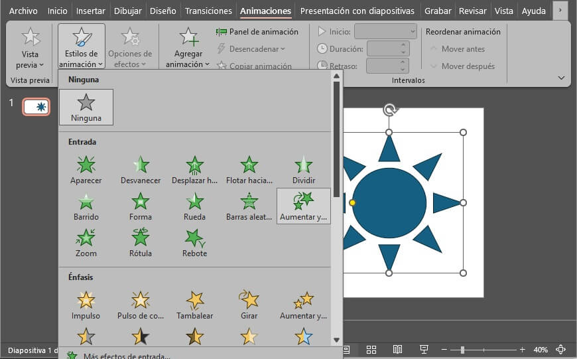The height and width of the screenshot is (359, 577).
Task: Select the Tambalear emphasis animation
Action: [x=195, y=305]
